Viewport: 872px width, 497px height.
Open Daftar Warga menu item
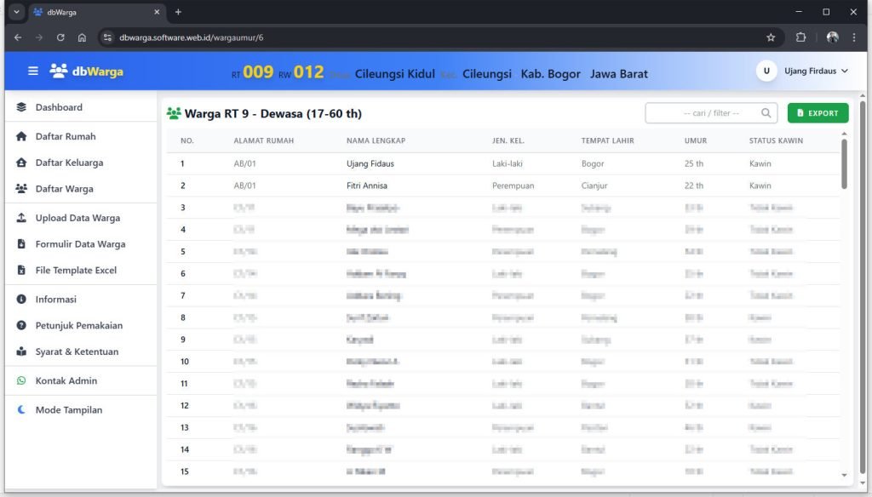coord(64,189)
